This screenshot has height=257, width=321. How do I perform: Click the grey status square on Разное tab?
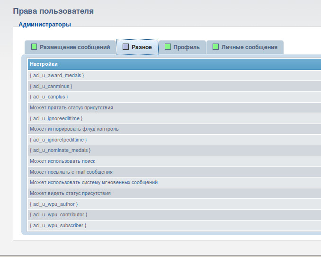[x=125, y=47]
